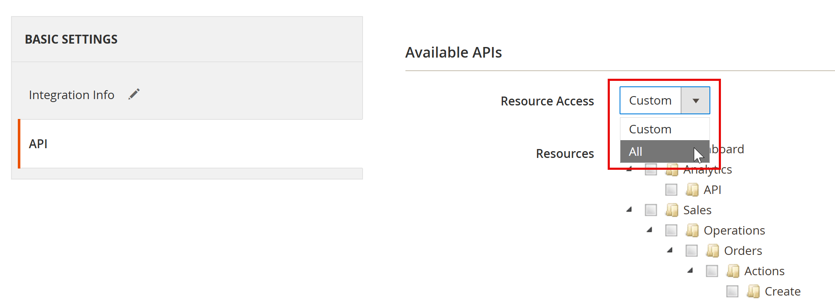Tick the Actions checkbox

(712, 271)
